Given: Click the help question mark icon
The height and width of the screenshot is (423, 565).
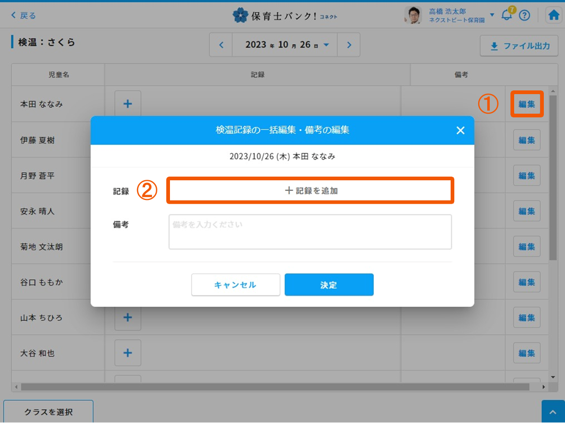Looking at the screenshot, I should point(524,15).
